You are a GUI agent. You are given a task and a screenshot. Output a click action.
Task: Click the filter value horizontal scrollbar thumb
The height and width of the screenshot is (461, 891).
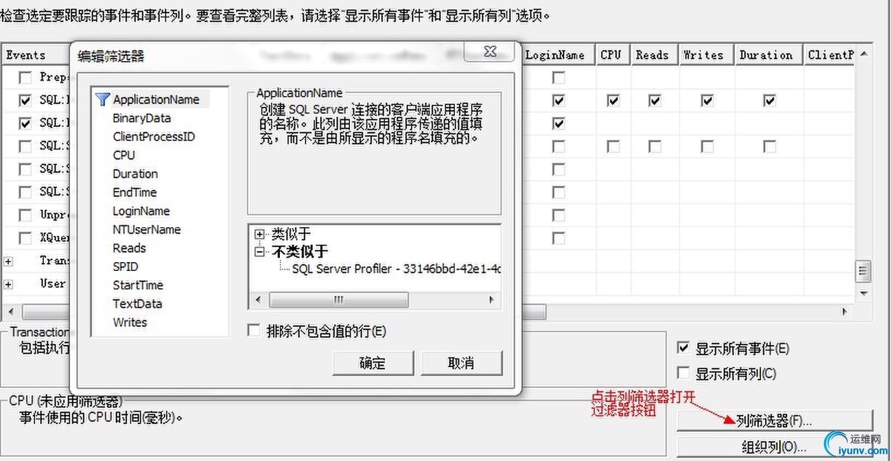tap(339, 299)
